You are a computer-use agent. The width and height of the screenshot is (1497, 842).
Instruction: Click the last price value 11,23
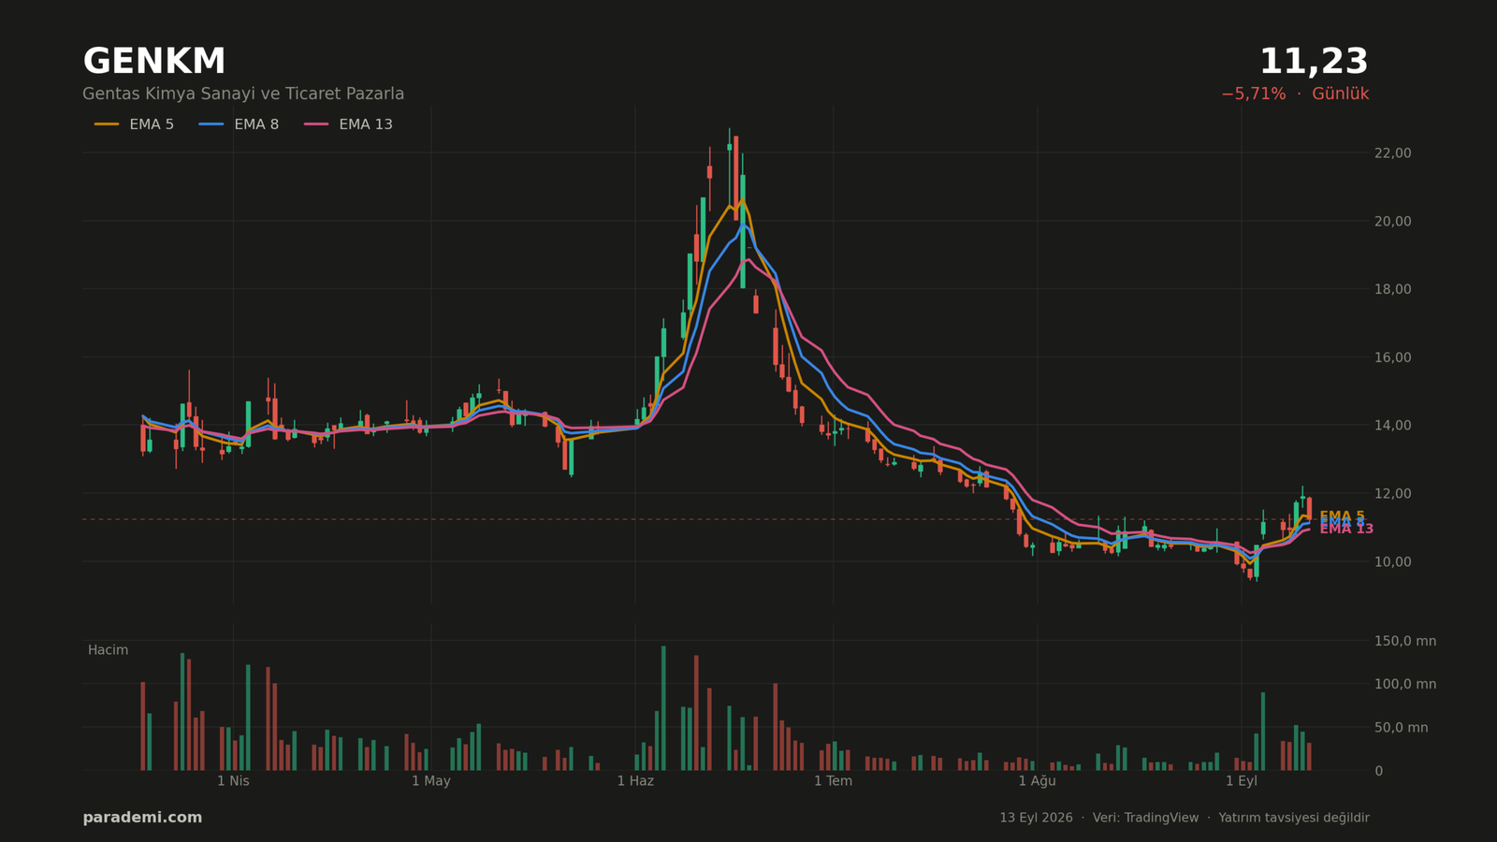[1314, 62]
